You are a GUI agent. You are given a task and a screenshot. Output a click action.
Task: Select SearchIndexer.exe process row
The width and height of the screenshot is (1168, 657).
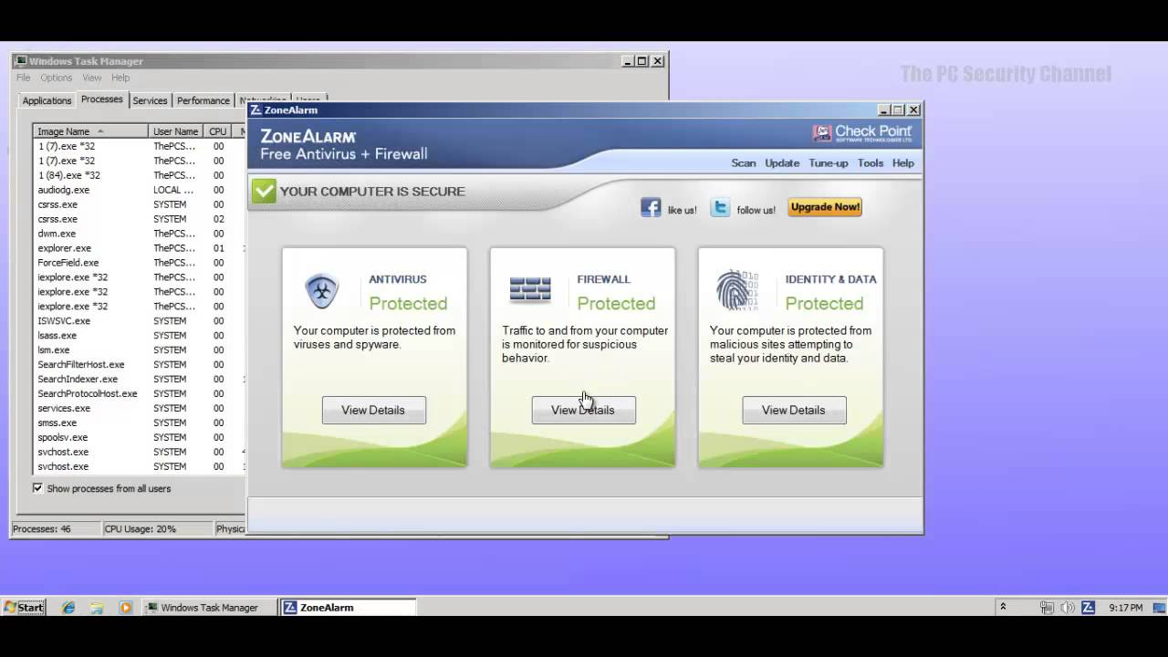click(139, 380)
